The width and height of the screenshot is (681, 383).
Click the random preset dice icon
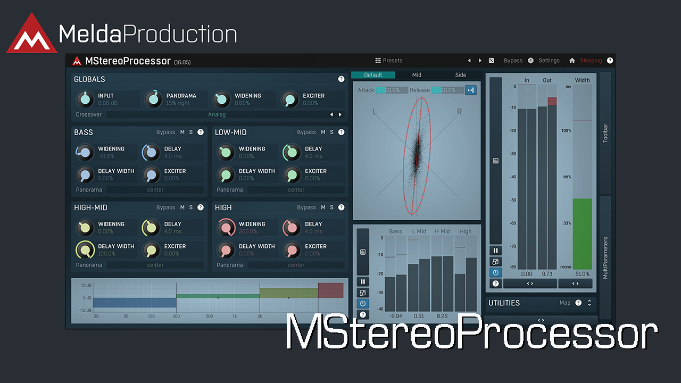[492, 61]
